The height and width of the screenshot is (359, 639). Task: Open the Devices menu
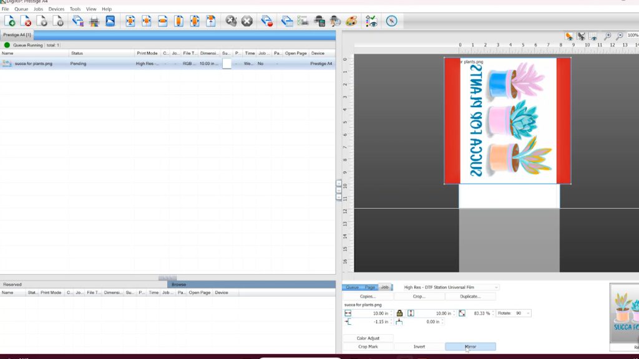coord(56,9)
